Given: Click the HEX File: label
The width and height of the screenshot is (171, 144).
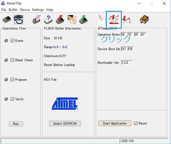Looking at the screenshot, I should coord(50,80).
